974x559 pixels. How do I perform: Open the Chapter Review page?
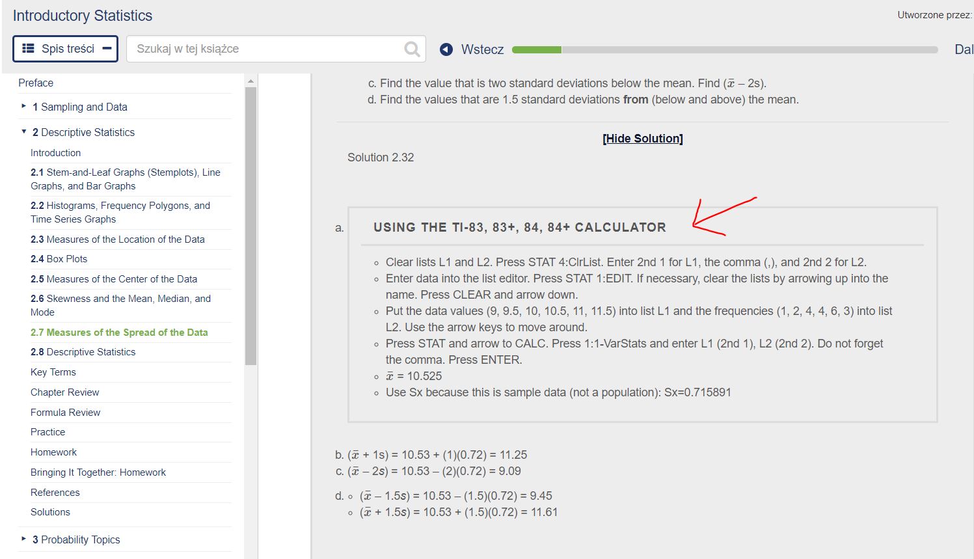coord(64,392)
